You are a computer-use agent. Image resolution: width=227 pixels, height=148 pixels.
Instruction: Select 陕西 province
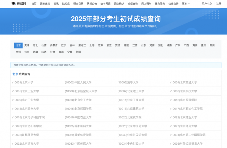[x=44, y=52]
